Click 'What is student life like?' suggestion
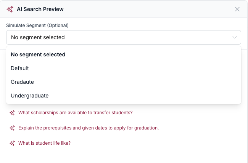 (44, 143)
